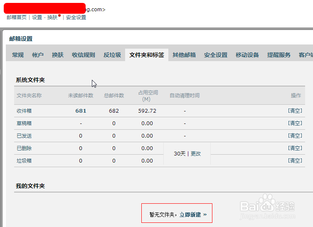Viewport: 313px width, 227px height.
Task: Open the 其他邮箱 tab
Action: [184, 55]
